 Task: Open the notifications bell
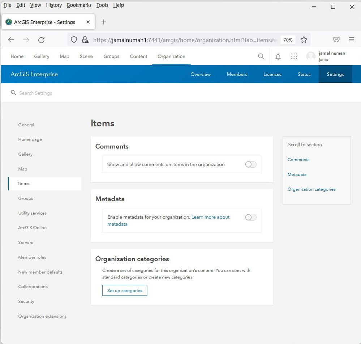pyautogui.click(x=278, y=56)
